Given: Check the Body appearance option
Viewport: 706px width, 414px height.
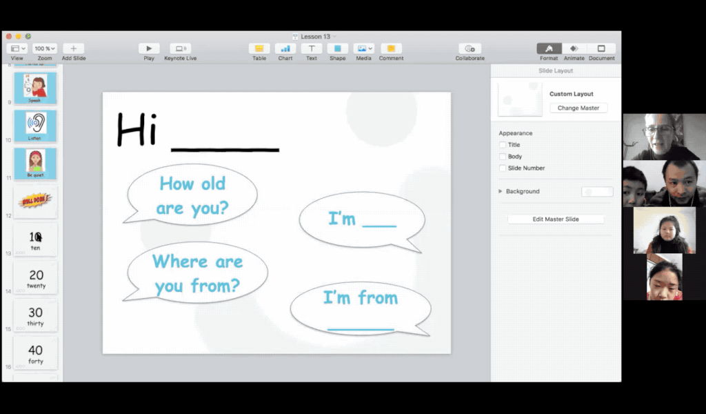Looking at the screenshot, I should tap(502, 157).
